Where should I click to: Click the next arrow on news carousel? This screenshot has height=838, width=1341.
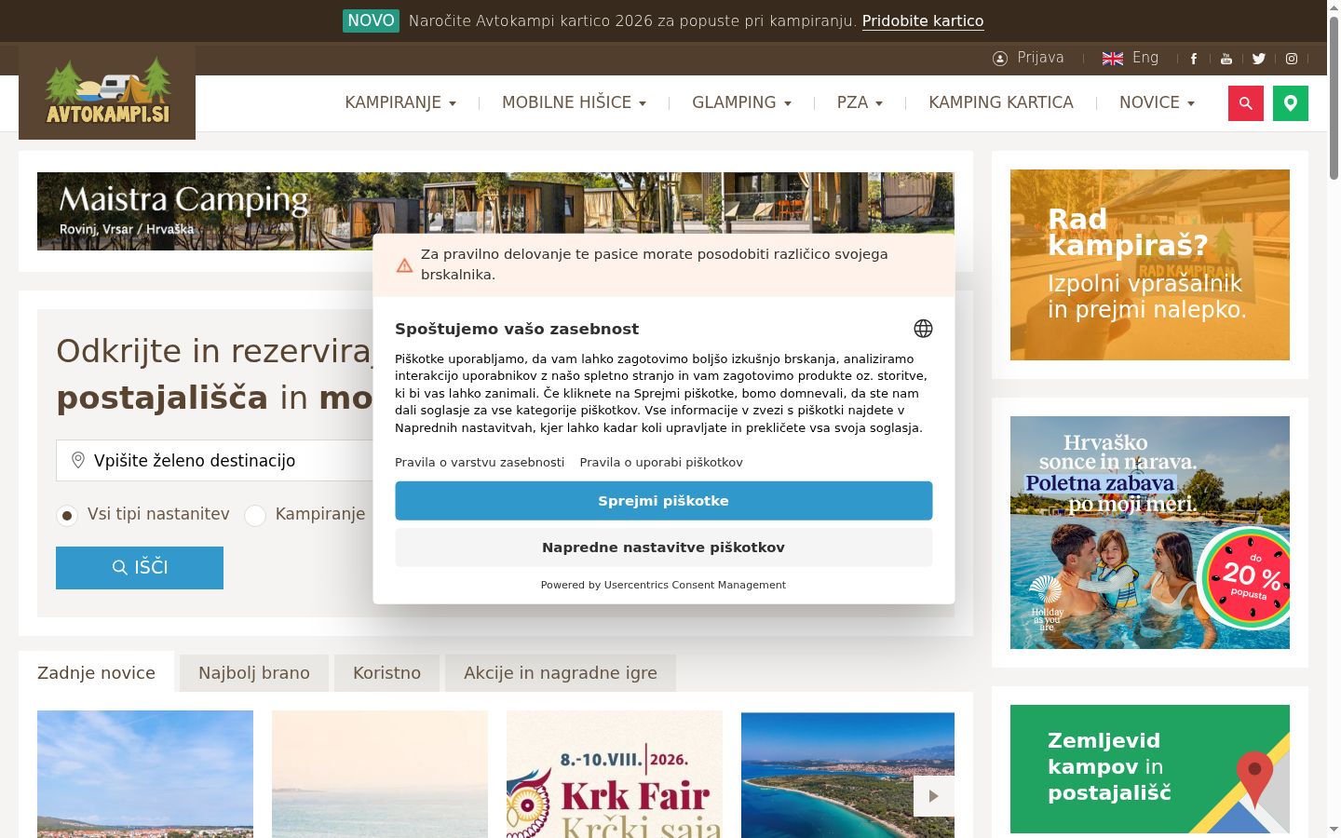coord(934,796)
